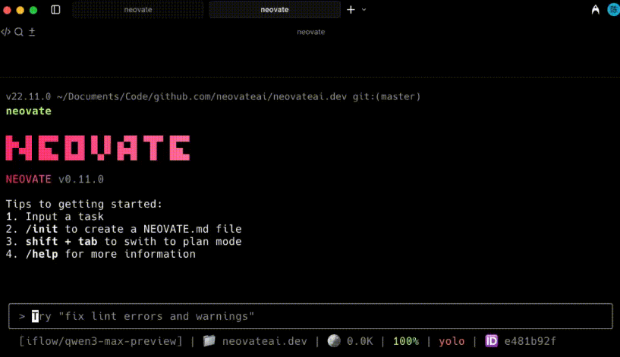Click the shift + tab tip line
Screen dimensions: 620x357
tap(124, 242)
